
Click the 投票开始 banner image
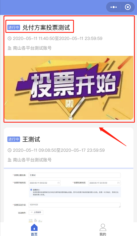[69, 88]
